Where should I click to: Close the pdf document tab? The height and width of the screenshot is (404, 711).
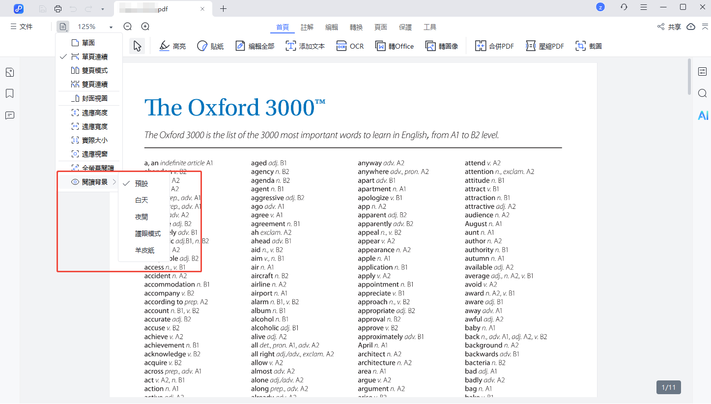coord(203,9)
